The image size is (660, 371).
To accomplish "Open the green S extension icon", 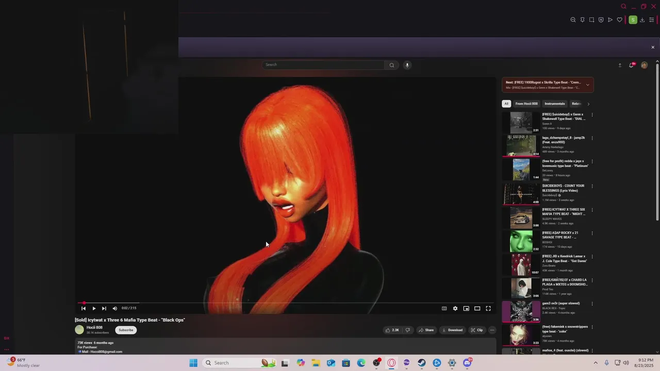I will coord(633,20).
